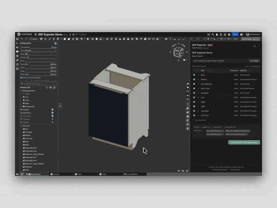Click the 18mm Grey Melamine Plywood material chip
This screenshot has width=277, height=208.
(x=237, y=131)
